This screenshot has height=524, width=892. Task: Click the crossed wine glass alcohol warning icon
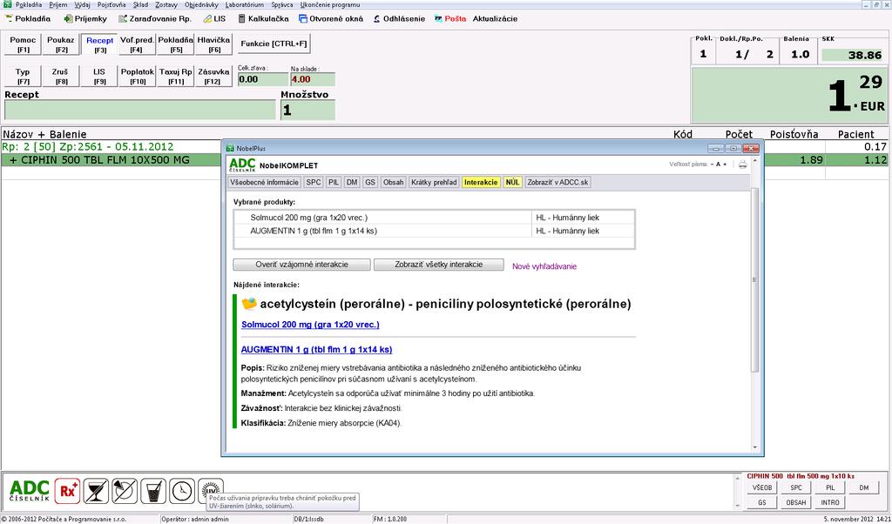[96, 490]
